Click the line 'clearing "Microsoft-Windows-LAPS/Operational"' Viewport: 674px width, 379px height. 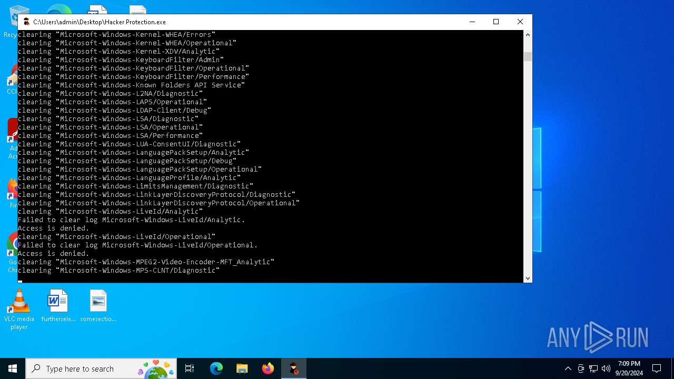click(x=112, y=102)
